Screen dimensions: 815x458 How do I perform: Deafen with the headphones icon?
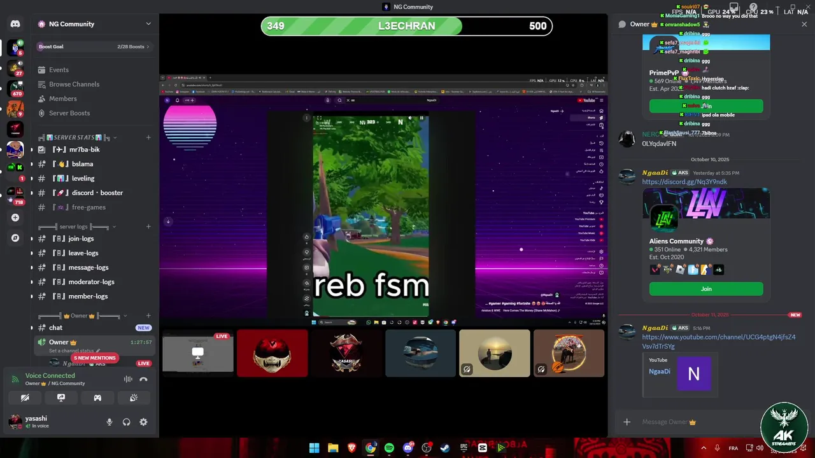126,422
